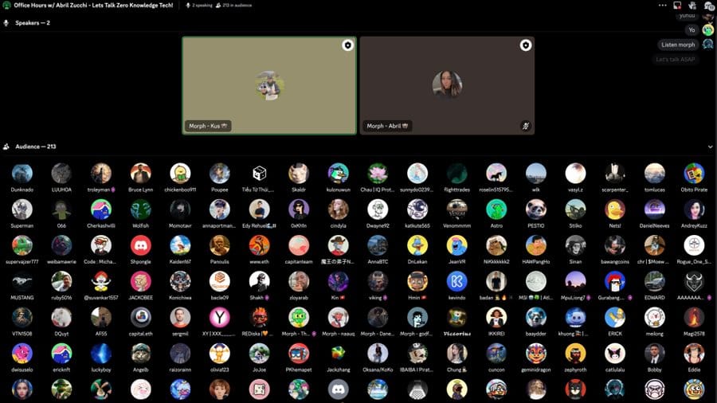
Task: Click the Audience — 213 section header
Action: click(35, 147)
